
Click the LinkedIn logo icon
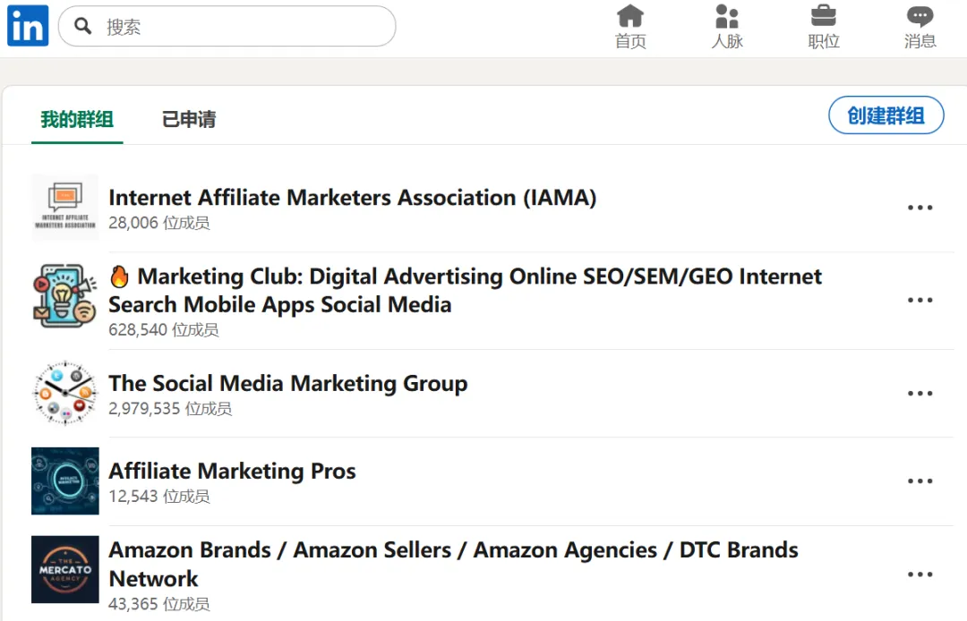pos(28,26)
